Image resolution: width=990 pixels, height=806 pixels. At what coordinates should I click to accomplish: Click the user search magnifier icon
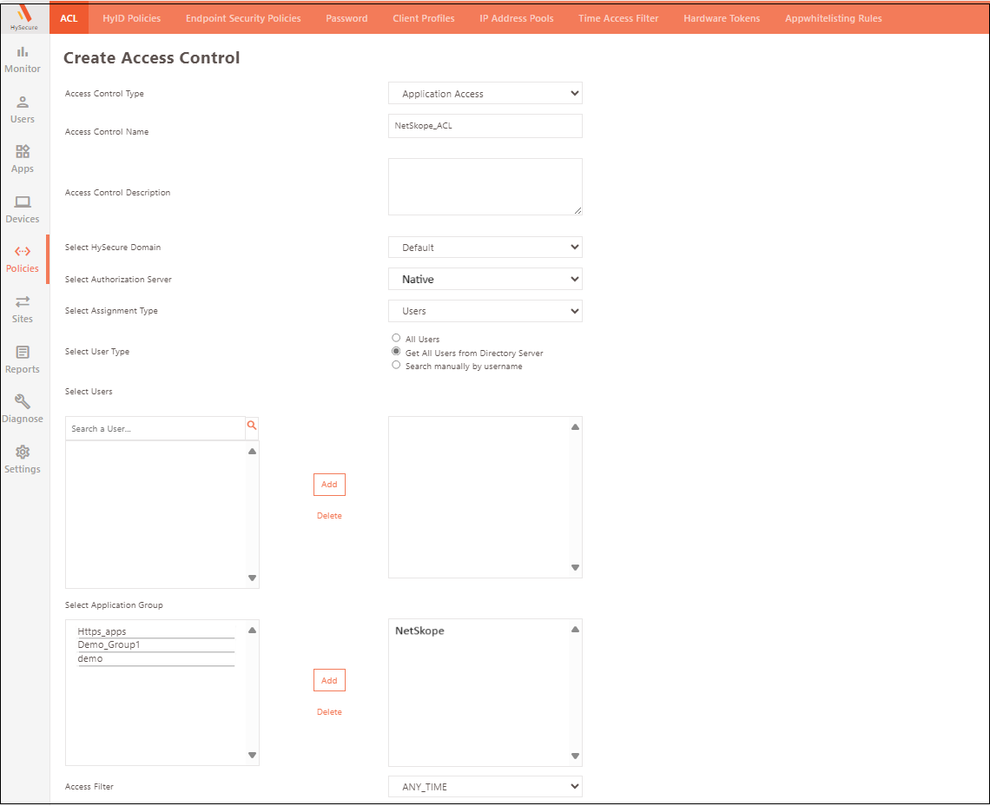click(252, 426)
